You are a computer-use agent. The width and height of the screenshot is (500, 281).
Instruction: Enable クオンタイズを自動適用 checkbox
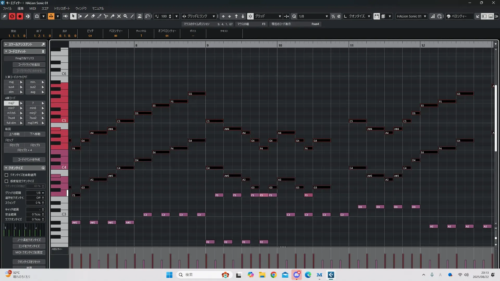click(7, 175)
